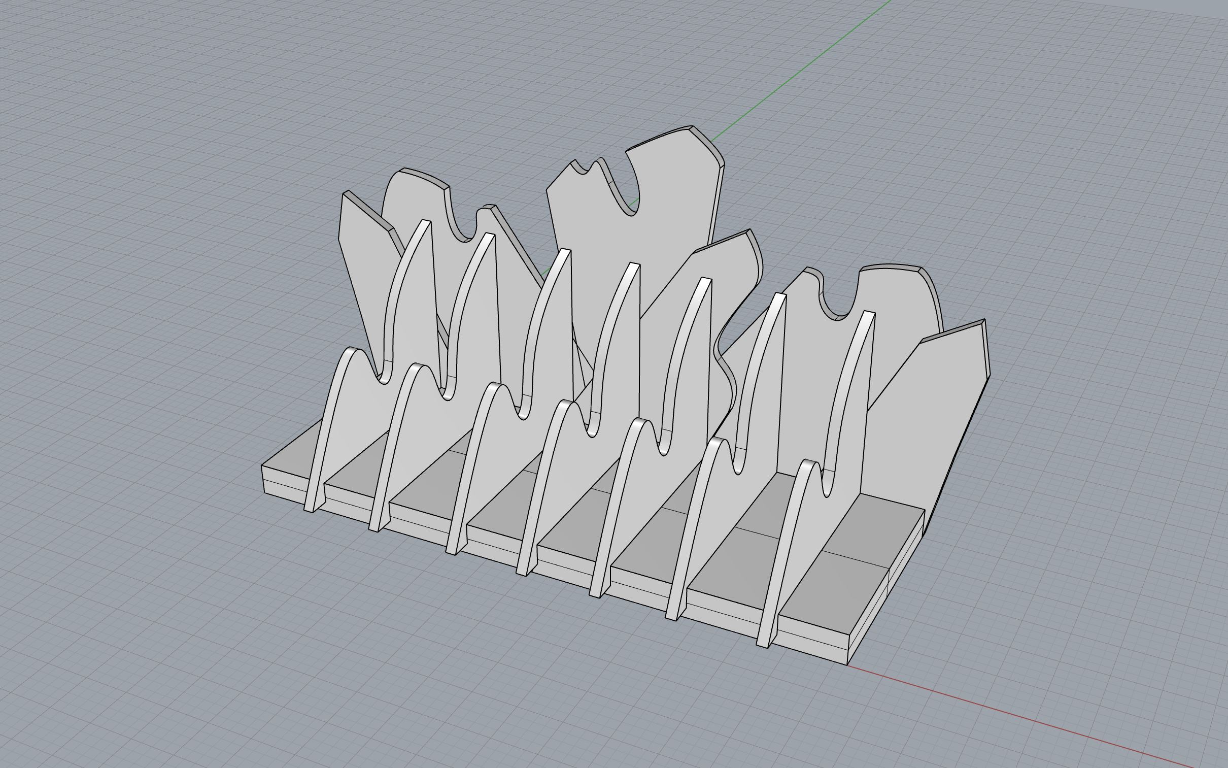
Task: Click the green Y-axis line
Action: tap(802, 71)
